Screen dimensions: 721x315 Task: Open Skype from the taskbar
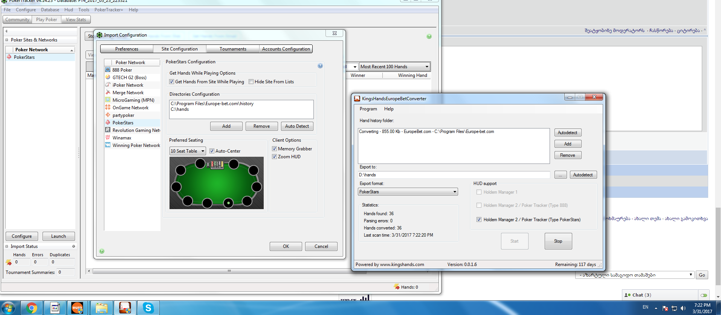click(148, 308)
